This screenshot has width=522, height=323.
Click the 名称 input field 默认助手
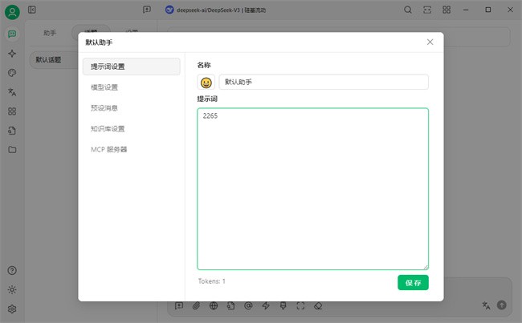[324, 82]
